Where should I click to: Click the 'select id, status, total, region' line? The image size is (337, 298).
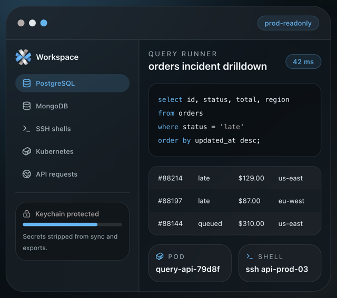pyautogui.click(x=223, y=99)
